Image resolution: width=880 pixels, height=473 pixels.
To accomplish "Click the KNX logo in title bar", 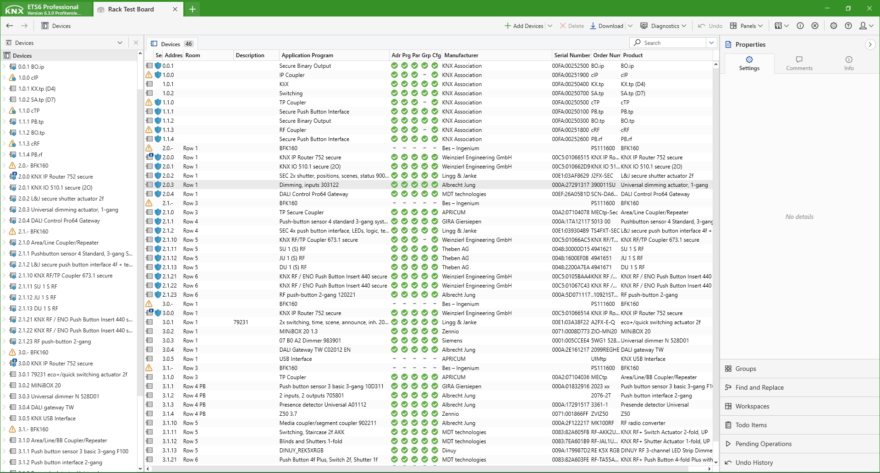I will click(14, 9).
